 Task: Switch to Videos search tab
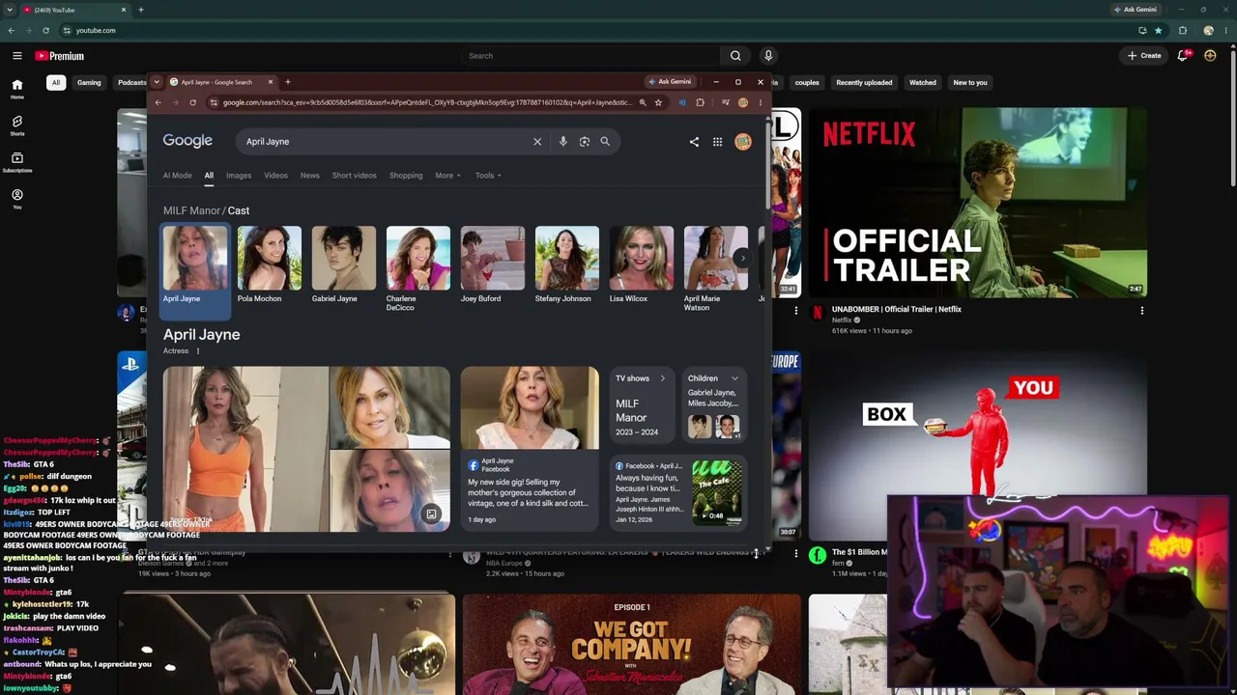click(275, 176)
